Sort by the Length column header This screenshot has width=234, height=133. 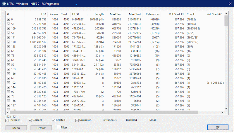pyautogui.click(x=96, y=14)
